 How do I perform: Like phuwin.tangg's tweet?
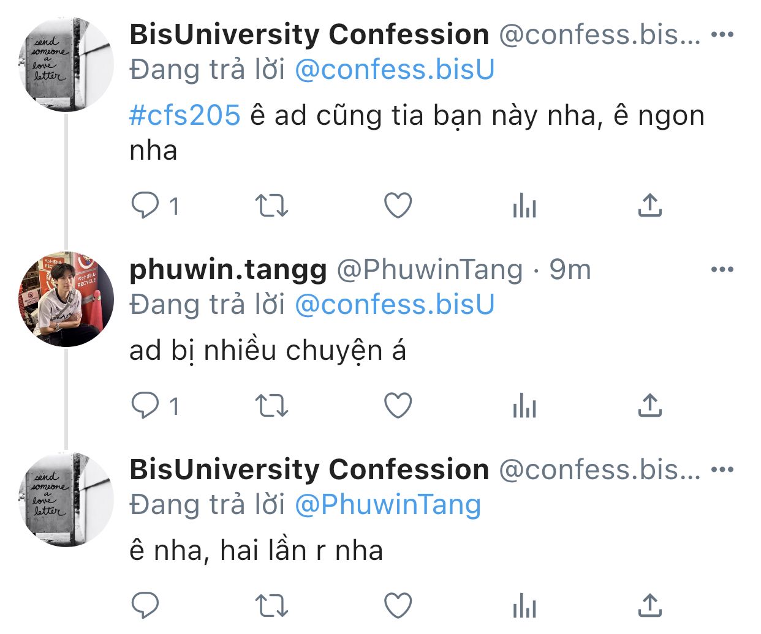[x=398, y=405]
